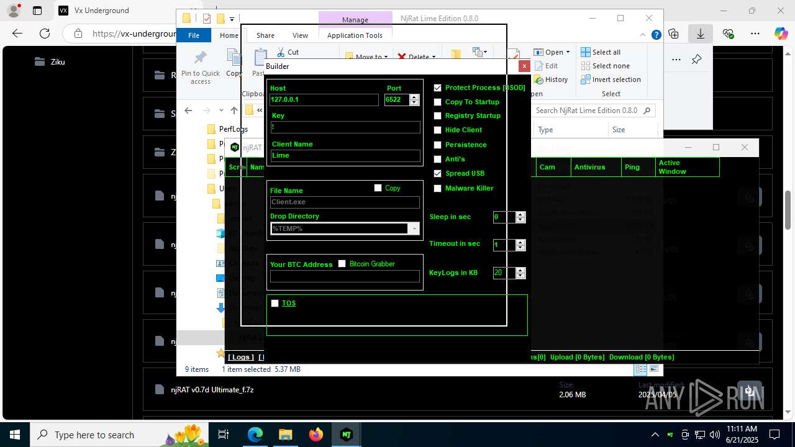Open Firefox from the taskbar
Image resolution: width=795 pixels, height=447 pixels.
click(316, 435)
